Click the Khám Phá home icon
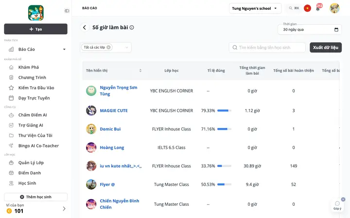This screenshot has height=218, width=350. pos(11,67)
